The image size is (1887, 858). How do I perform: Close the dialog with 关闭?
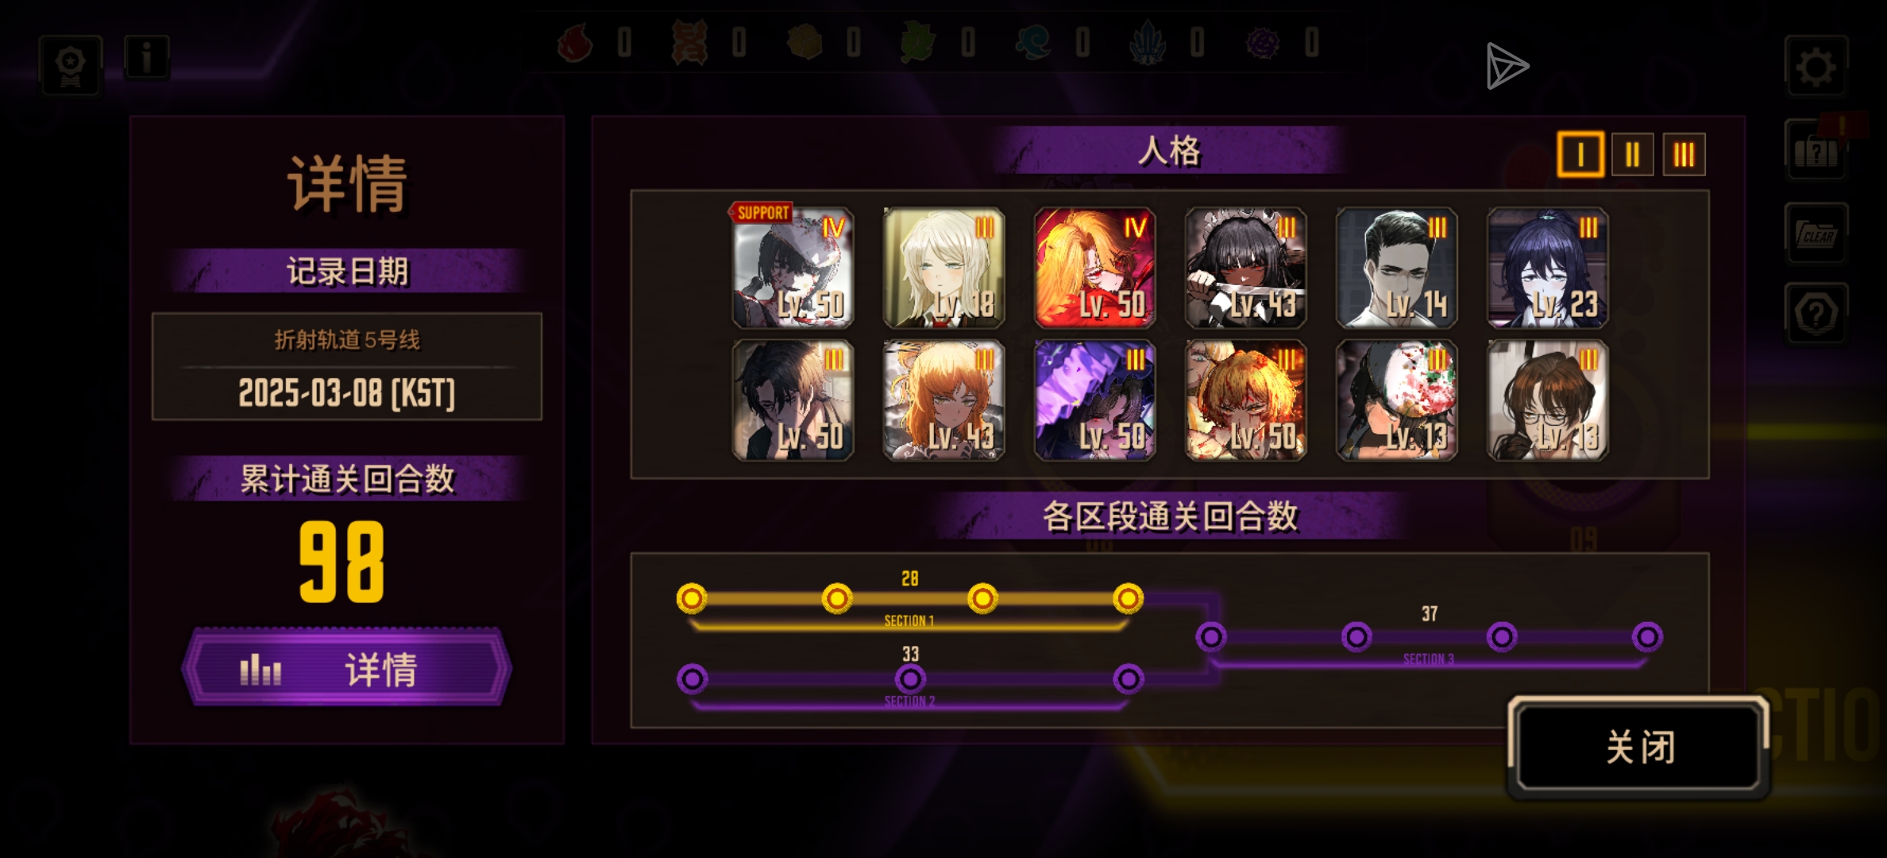1640,747
